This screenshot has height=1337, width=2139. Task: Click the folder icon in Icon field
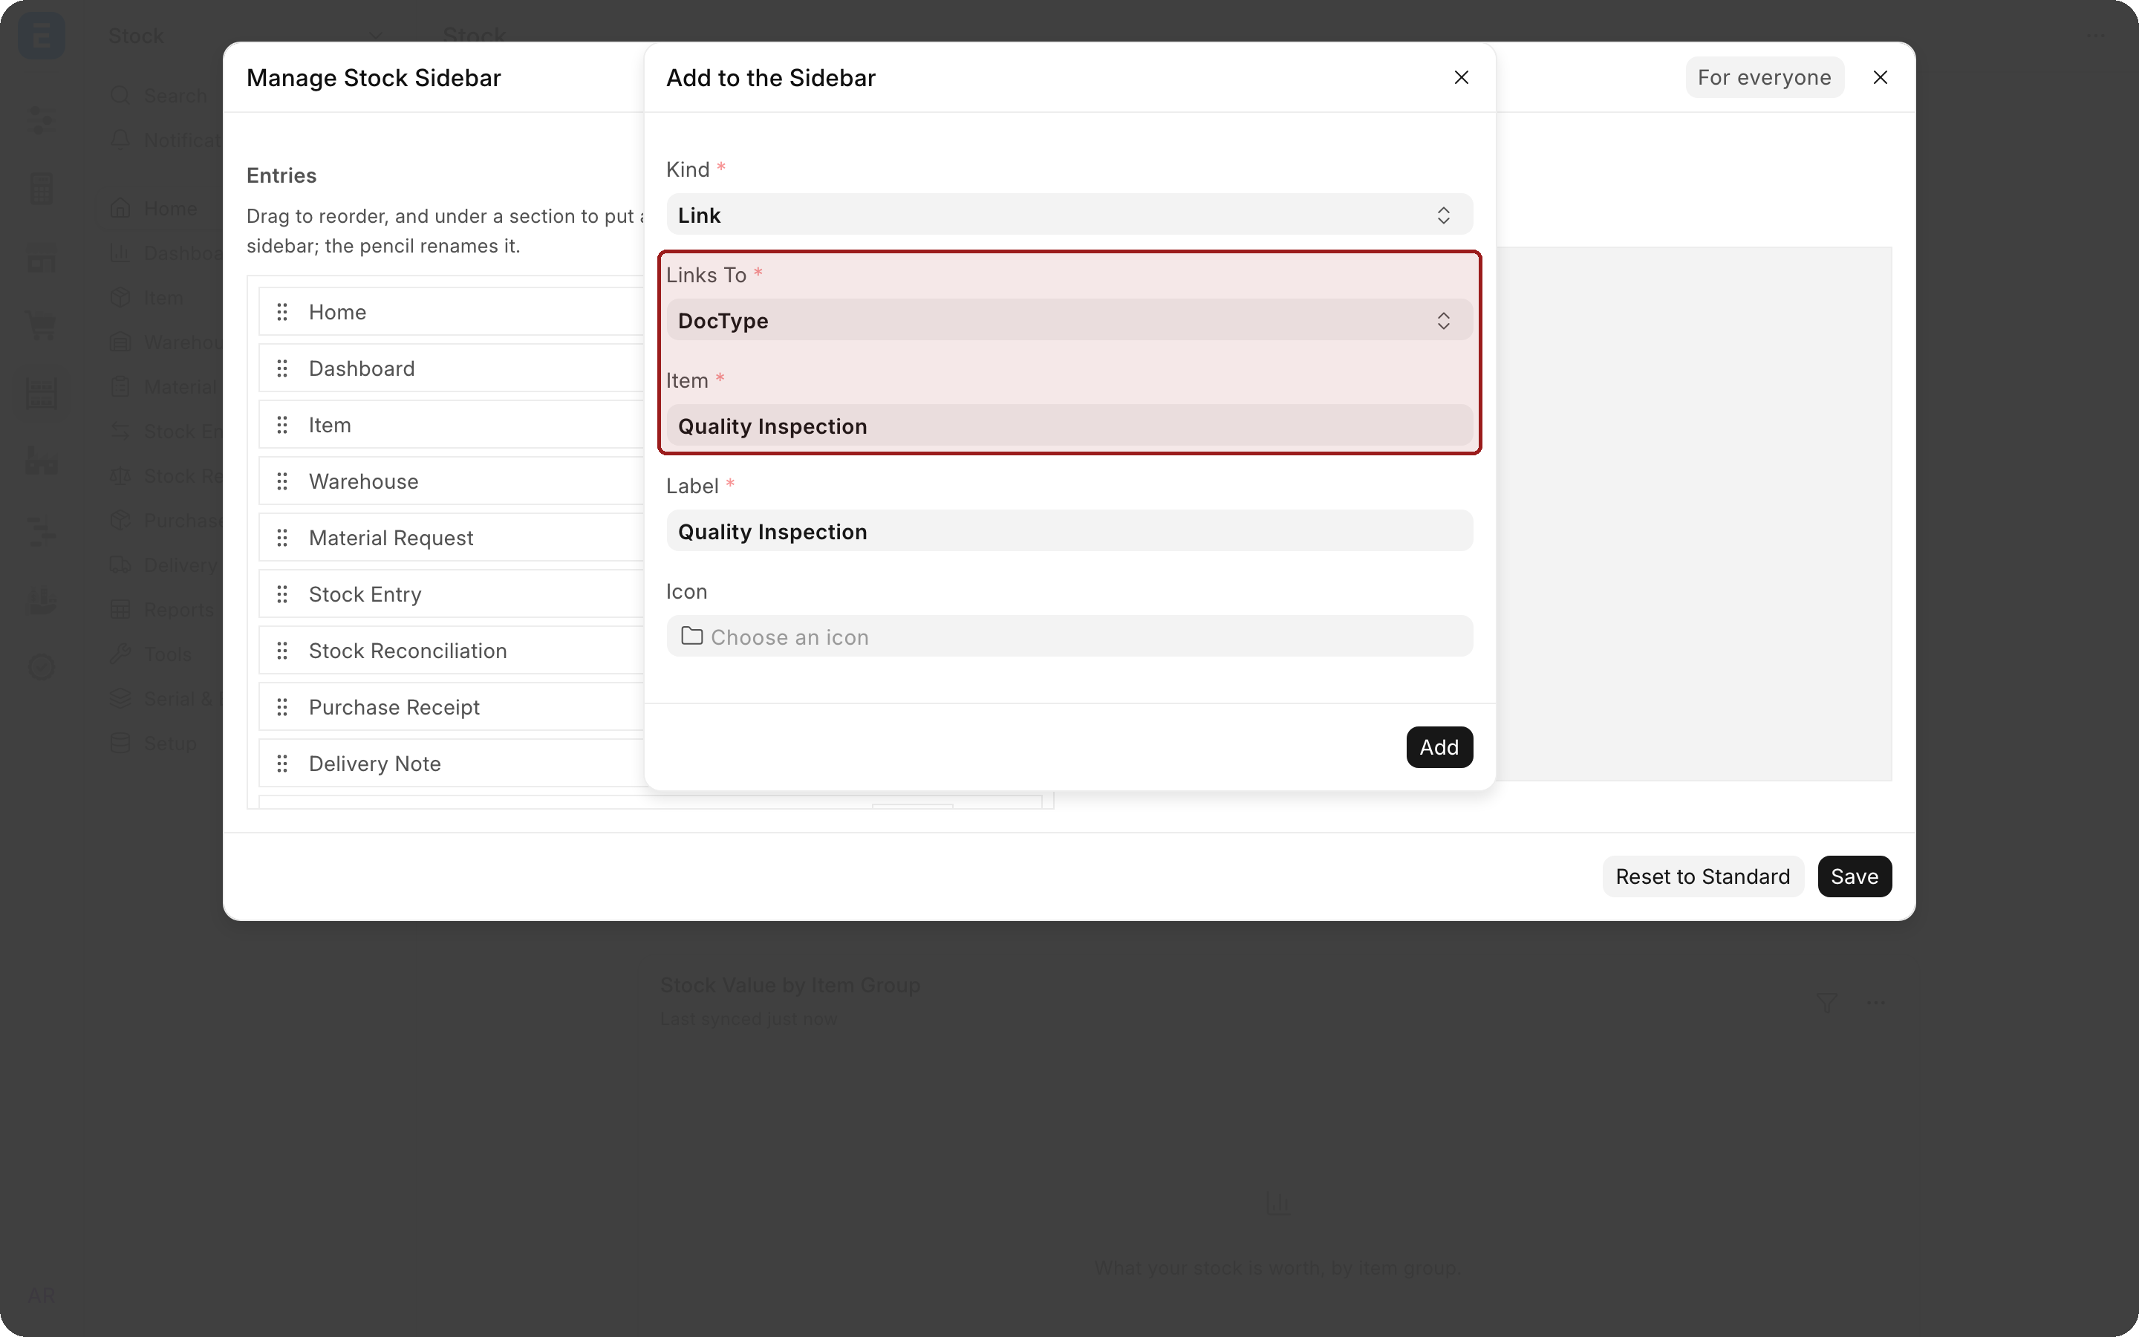tap(691, 636)
